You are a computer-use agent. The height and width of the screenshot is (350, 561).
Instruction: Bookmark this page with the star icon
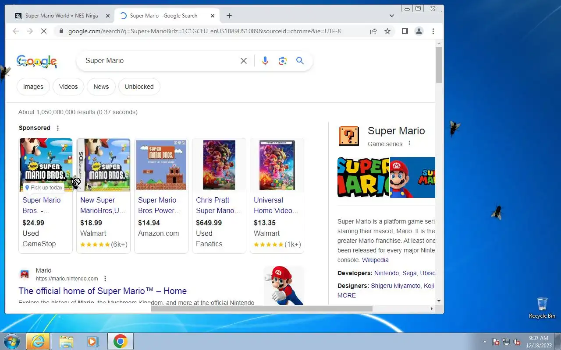coord(387,31)
